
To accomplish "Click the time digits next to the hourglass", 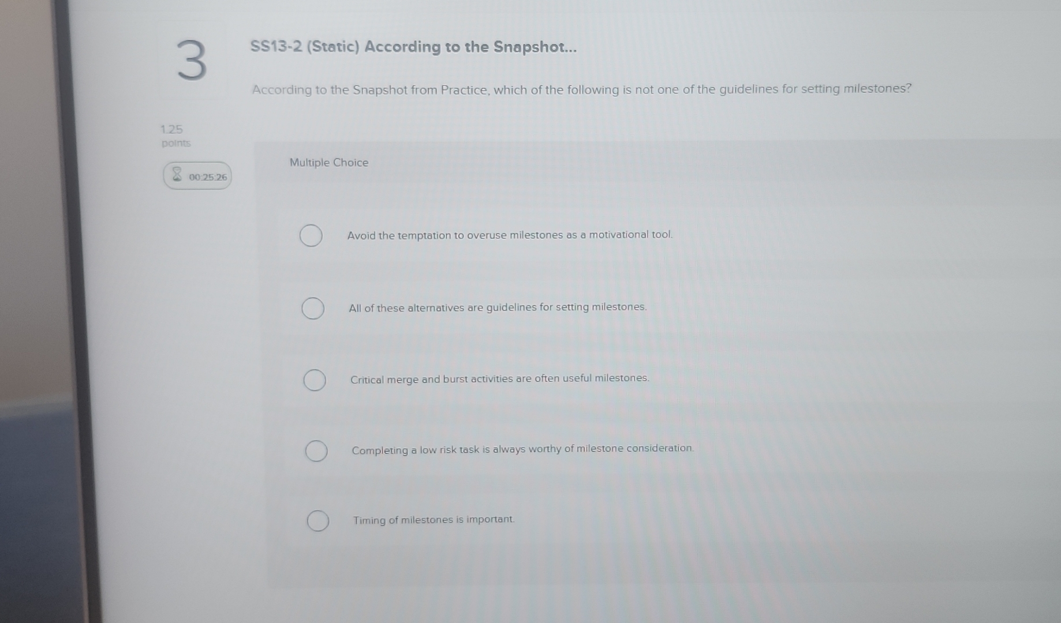I will (x=208, y=177).
